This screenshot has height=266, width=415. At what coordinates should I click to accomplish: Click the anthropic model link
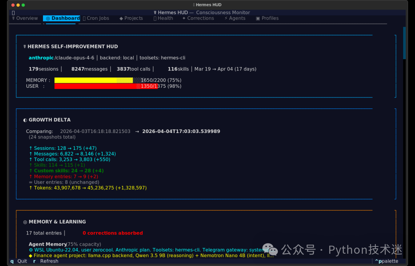pos(41,57)
